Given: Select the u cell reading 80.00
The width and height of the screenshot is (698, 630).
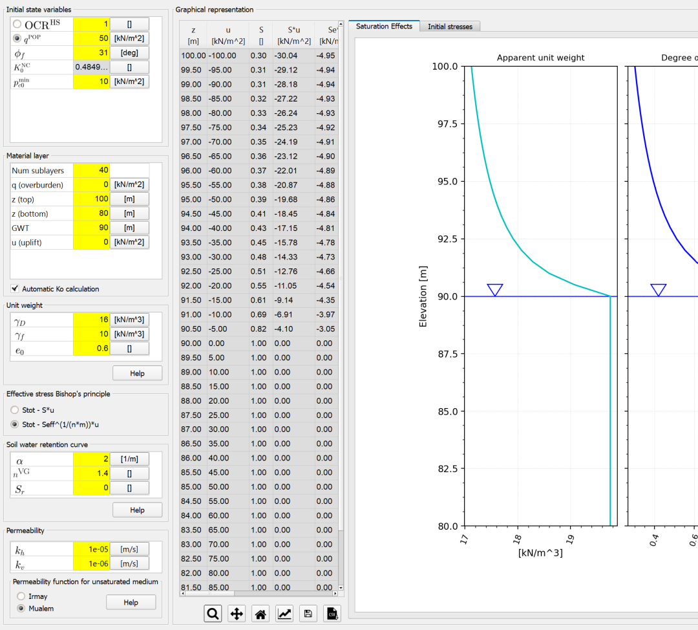Looking at the screenshot, I should [x=228, y=573].
